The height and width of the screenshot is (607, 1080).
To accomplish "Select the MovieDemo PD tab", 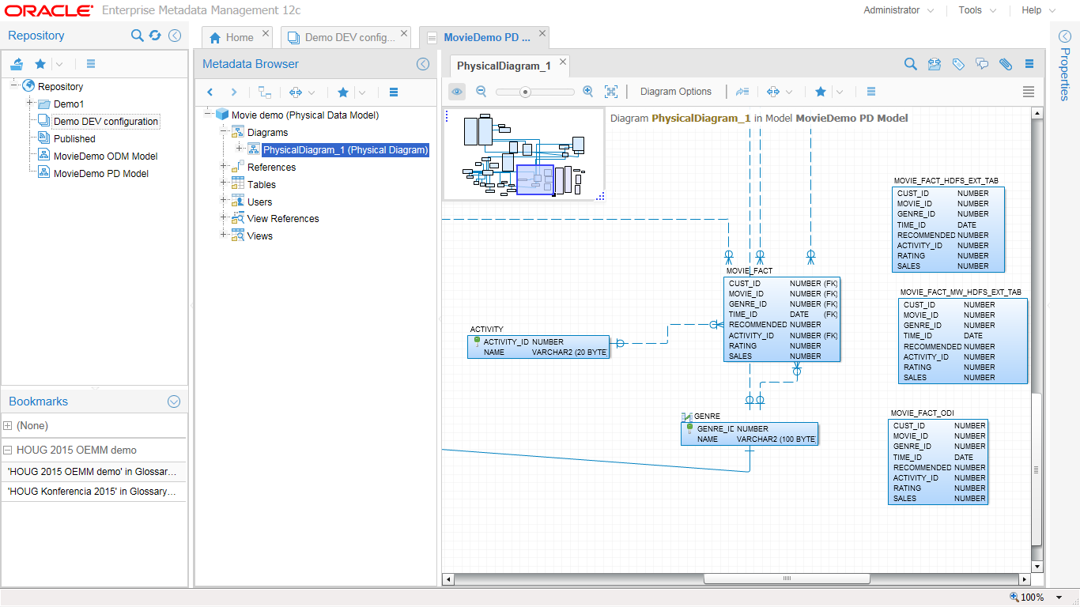I will pyautogui.click(x=484, y=37).
